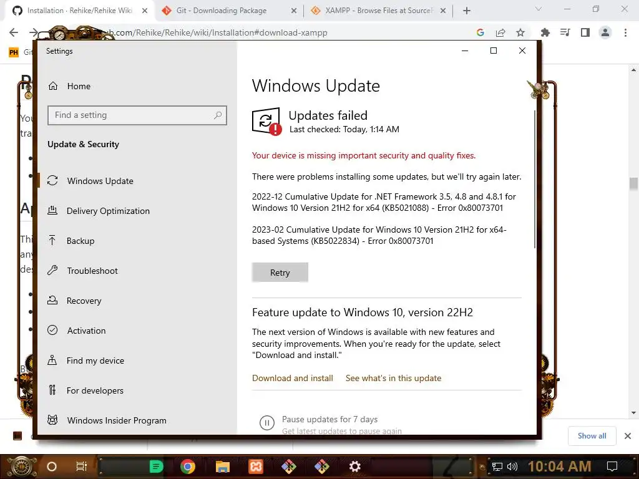Open XAMPP from the taskbar
Viewport: 639px width, 479px height.
[255, 467]
